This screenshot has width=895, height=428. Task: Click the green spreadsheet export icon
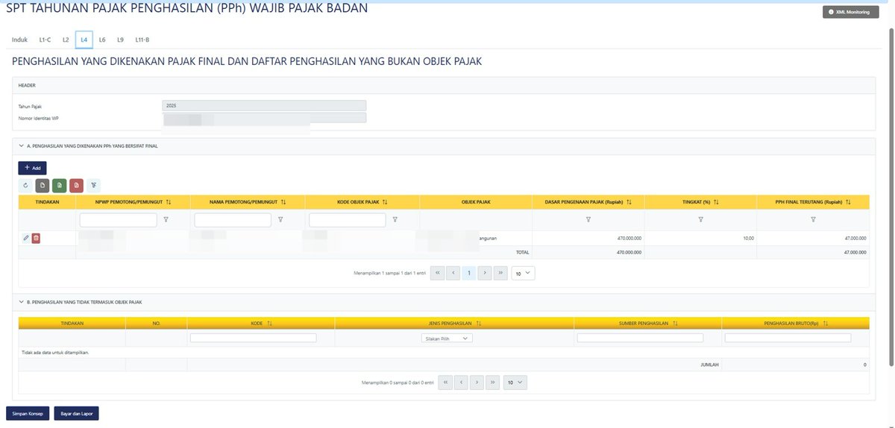(59, 185)
